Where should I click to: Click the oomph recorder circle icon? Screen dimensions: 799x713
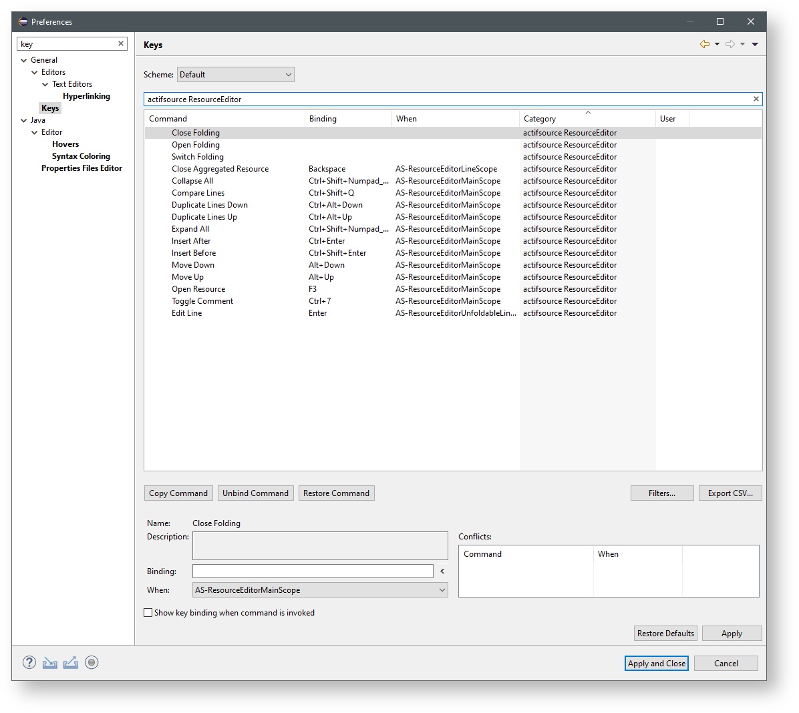coord(92,662)
